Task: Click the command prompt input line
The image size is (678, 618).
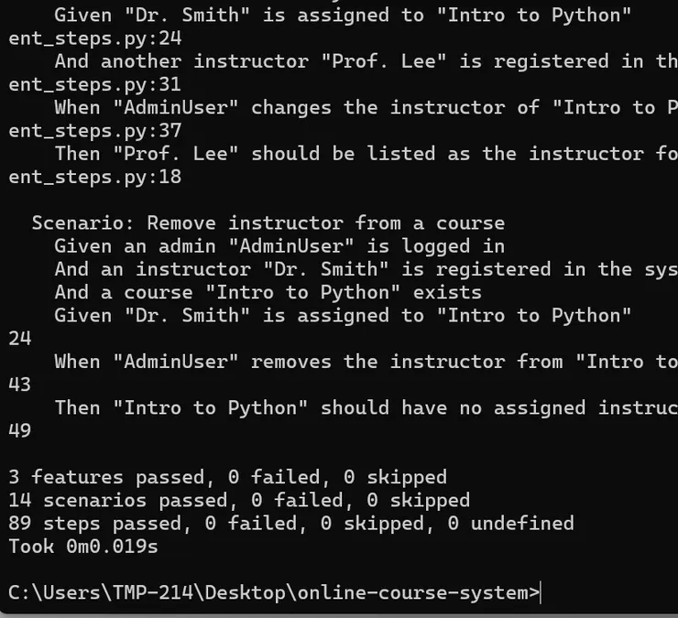Action: (275, 592)
